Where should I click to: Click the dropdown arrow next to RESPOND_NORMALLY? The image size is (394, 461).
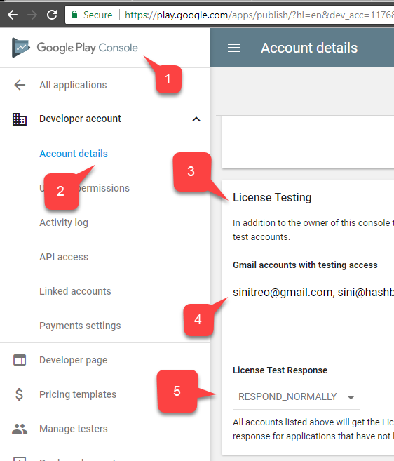point(351,397)
